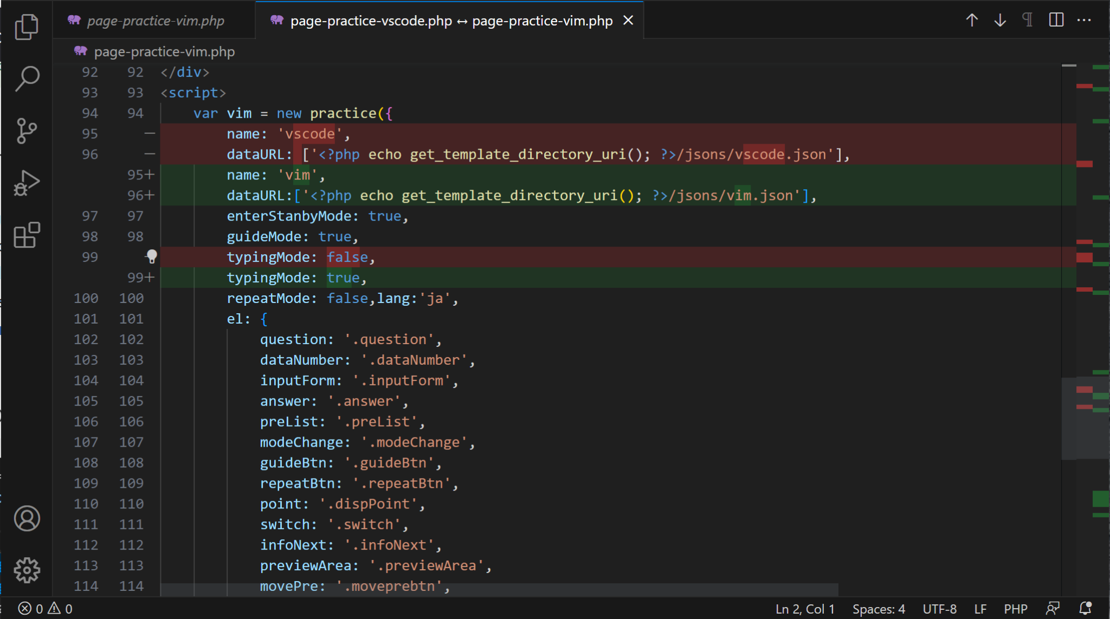The height and width of the screenshot is (619, 1110).
Task: Change the Spaces: 4 indentation setting
Action: pyautogui.click(x=879, y=609)
